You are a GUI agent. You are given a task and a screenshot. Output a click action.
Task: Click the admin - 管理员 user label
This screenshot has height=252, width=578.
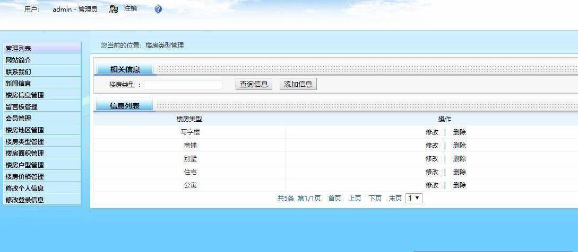(x=75, y=10)
